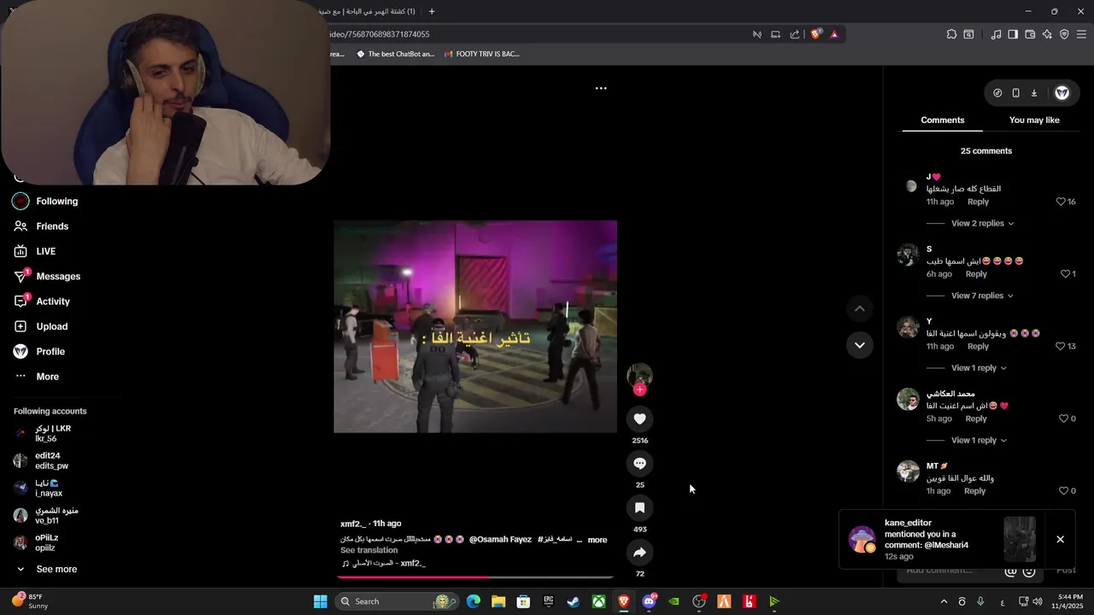
Task: Reply to MT's comment
Action: [x=974, y=491]
